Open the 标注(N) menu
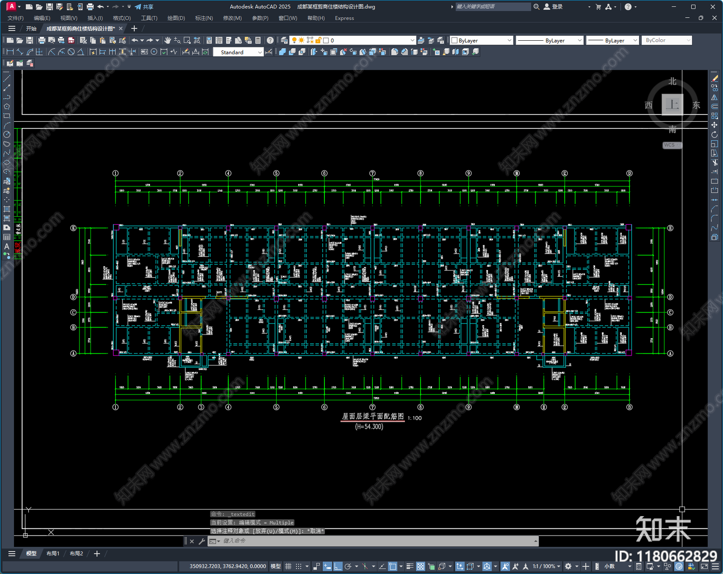 point(204,18)
